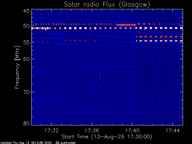Click the white dashed band at 55 MHz after 17:40
The width and height of the screenshot is (192, 144).
click(x=159, y=41)
